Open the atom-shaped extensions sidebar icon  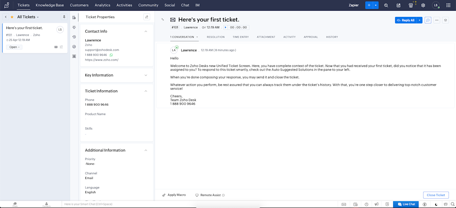(x=74, y=56)
